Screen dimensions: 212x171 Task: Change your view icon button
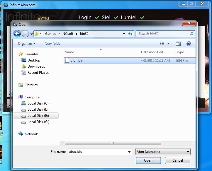[162, 43]
